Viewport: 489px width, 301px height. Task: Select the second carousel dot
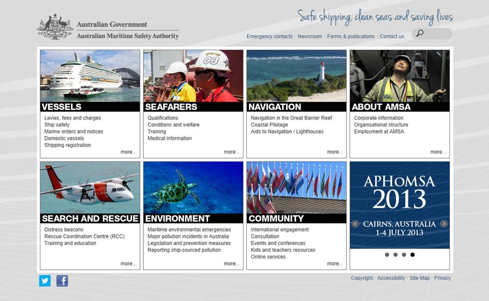click(395, 255)
